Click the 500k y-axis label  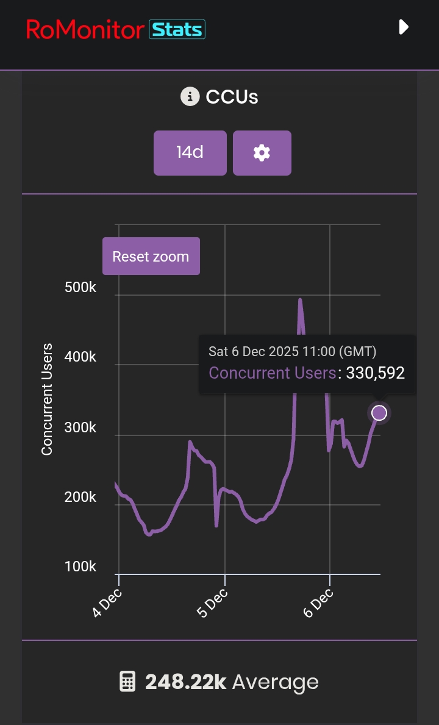click(x=80, y=287)
